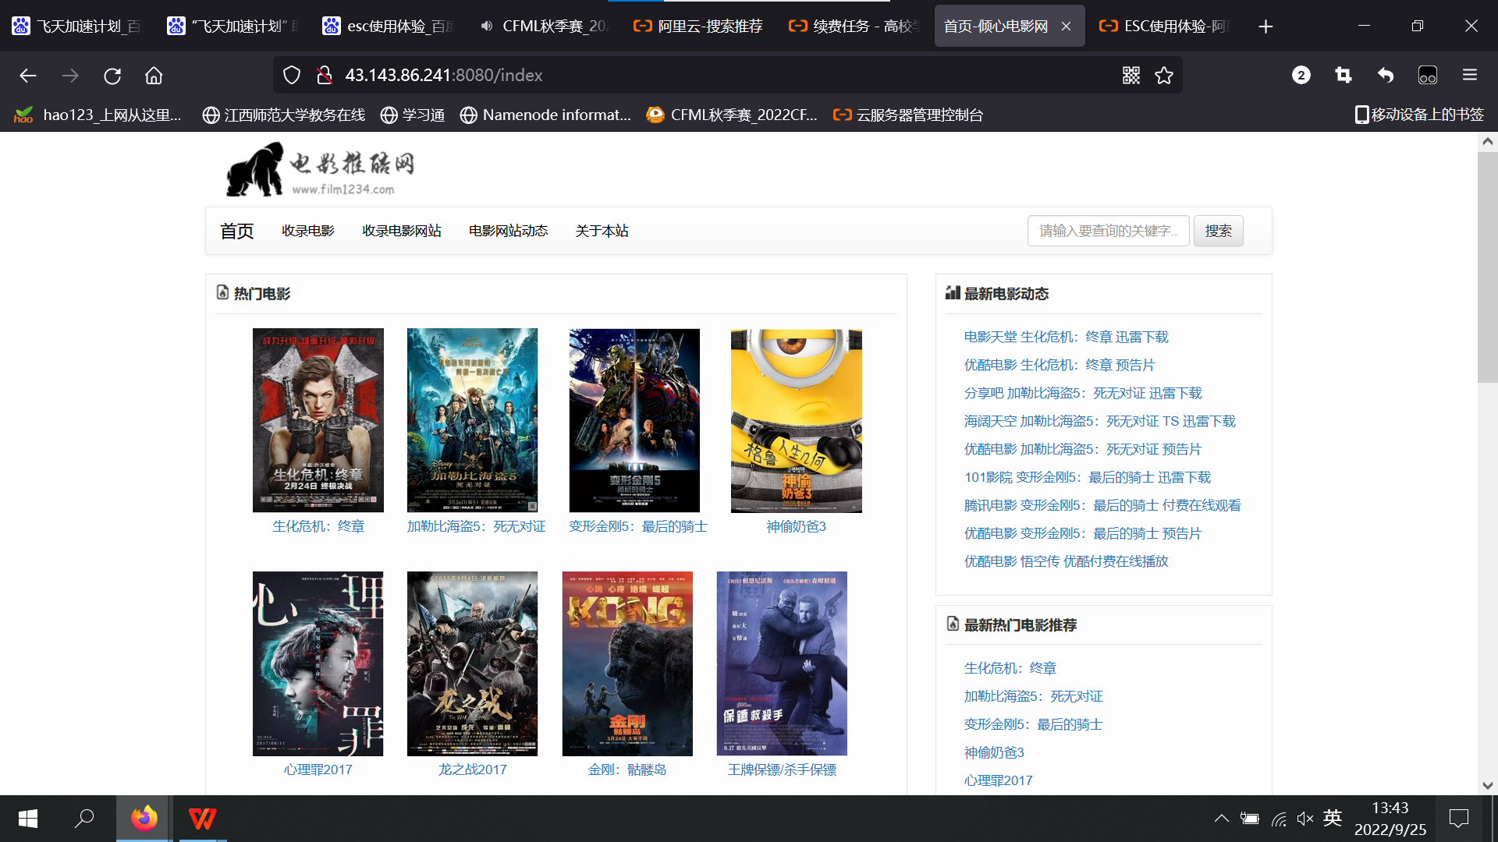Open the 收录电影 navigation item

[308, 231]
